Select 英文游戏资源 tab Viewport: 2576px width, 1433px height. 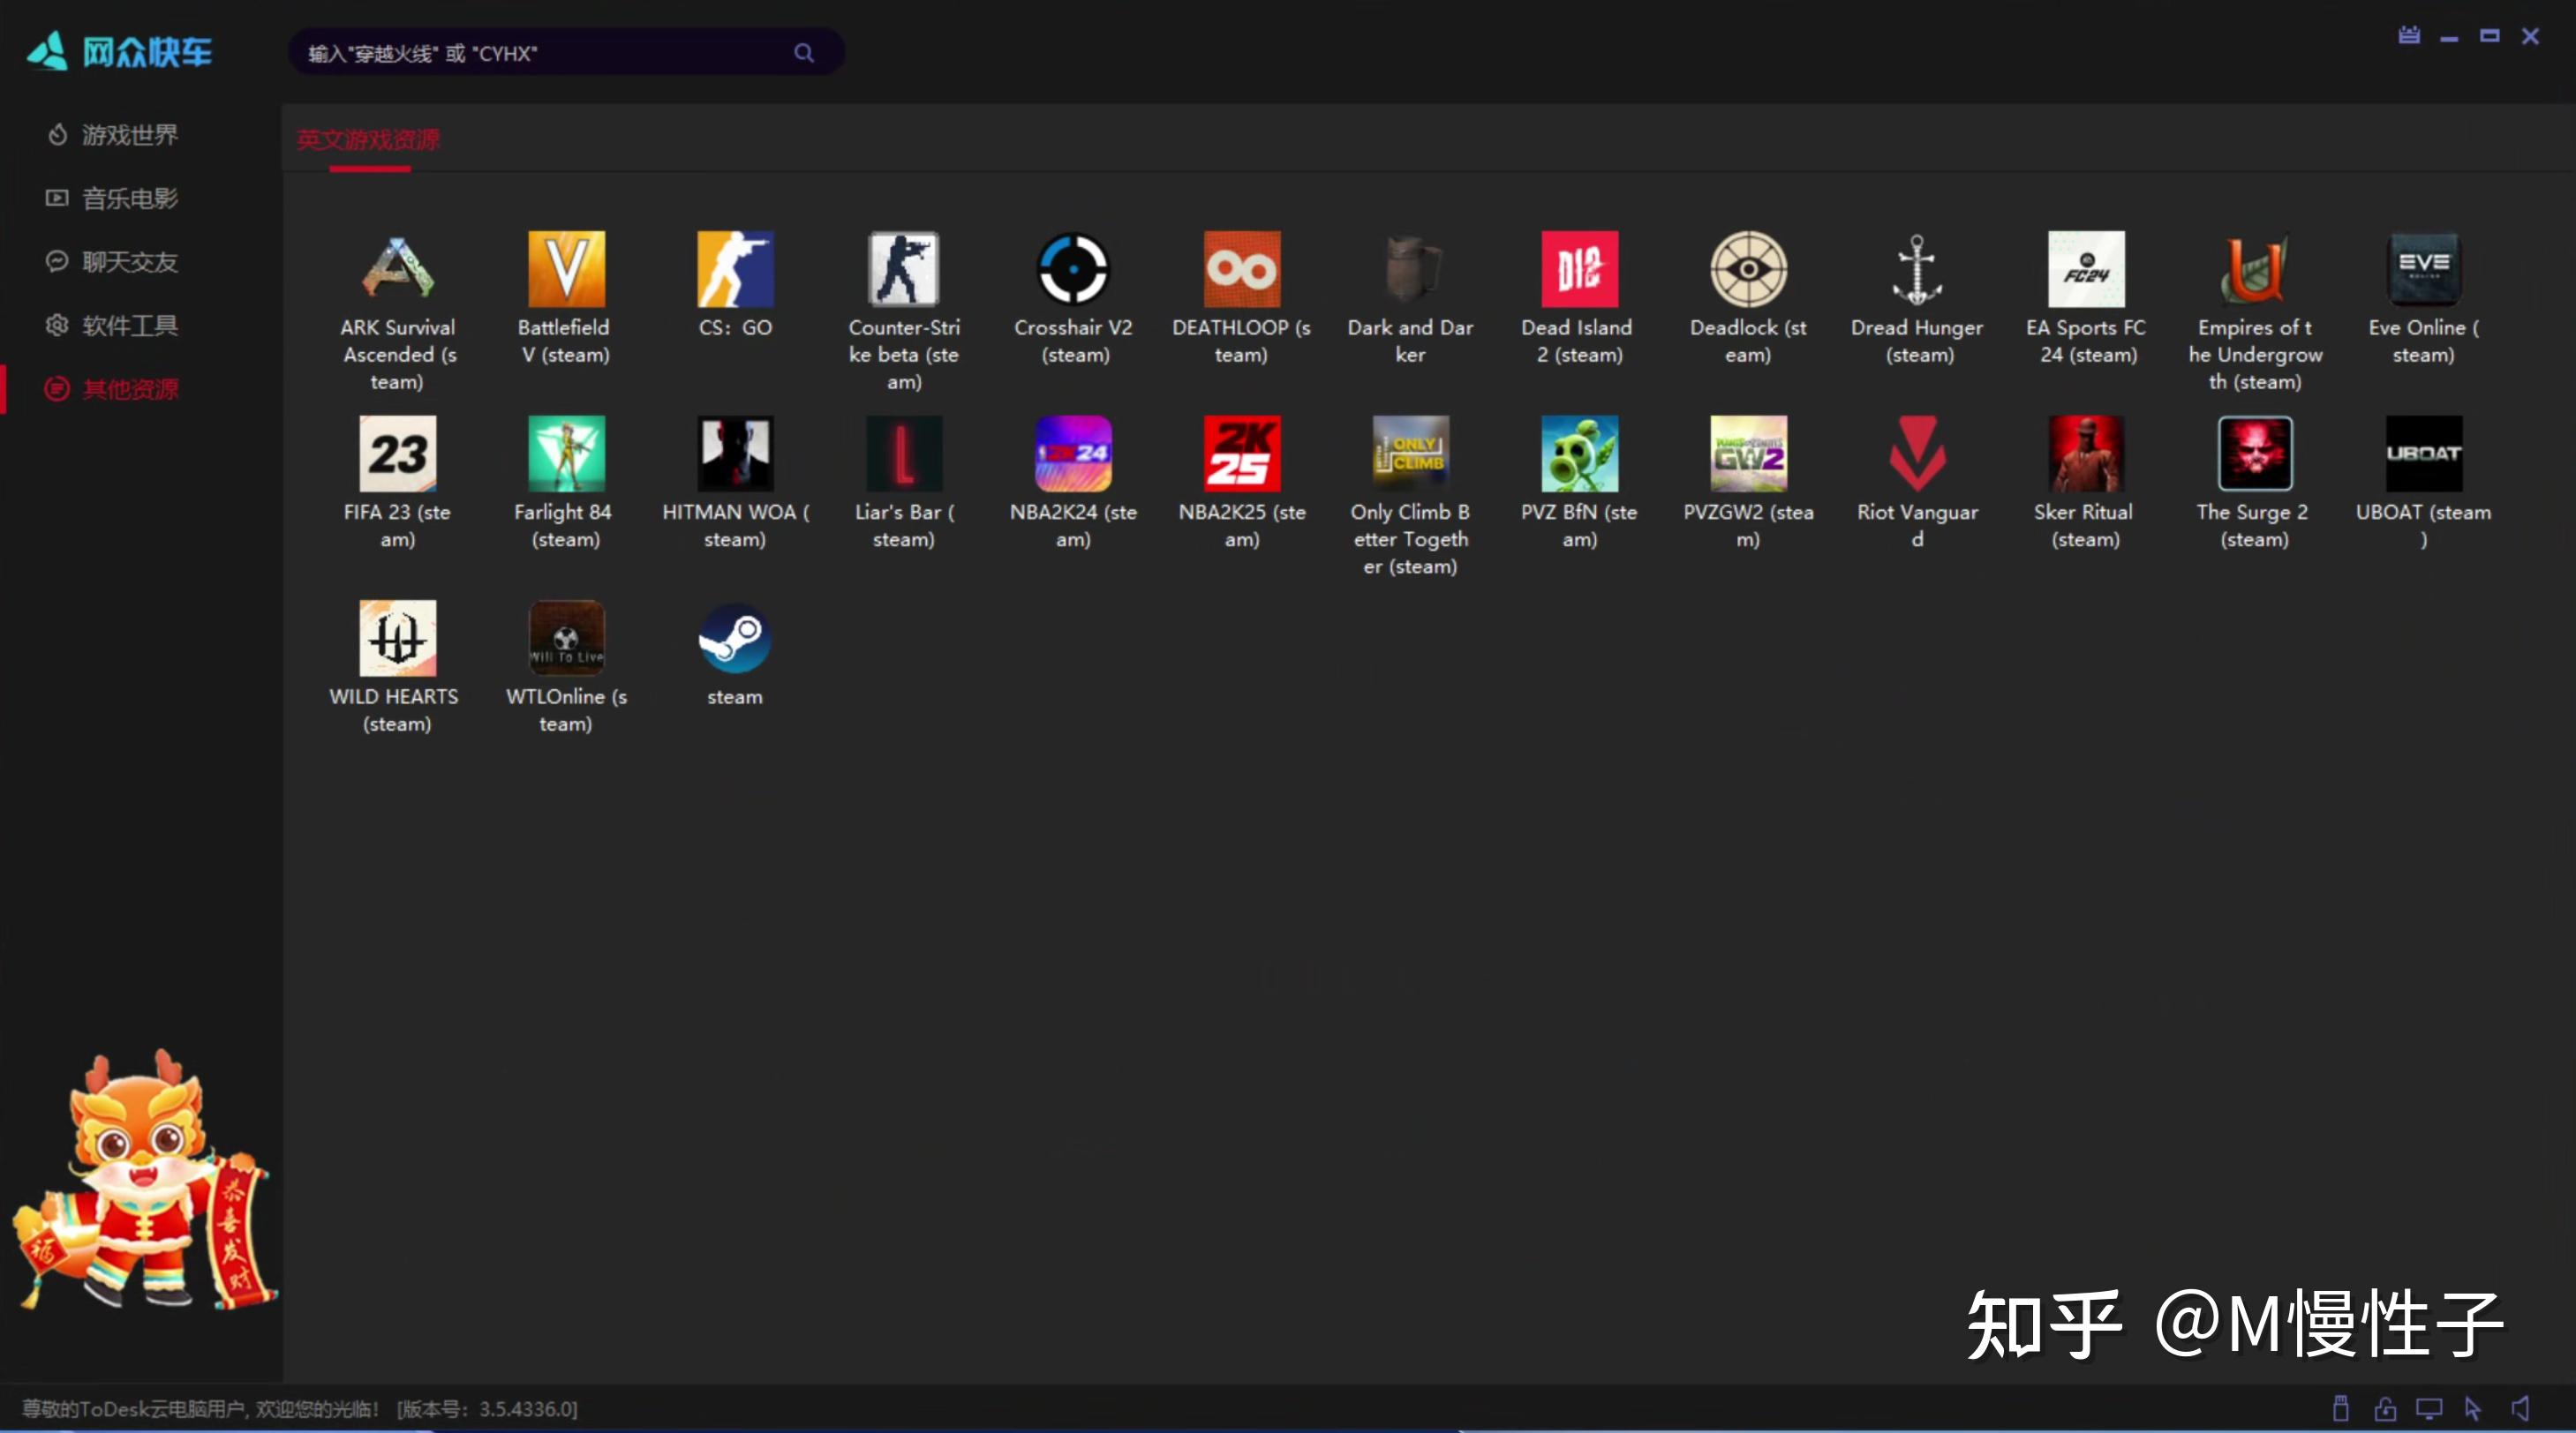pos(368,140)
